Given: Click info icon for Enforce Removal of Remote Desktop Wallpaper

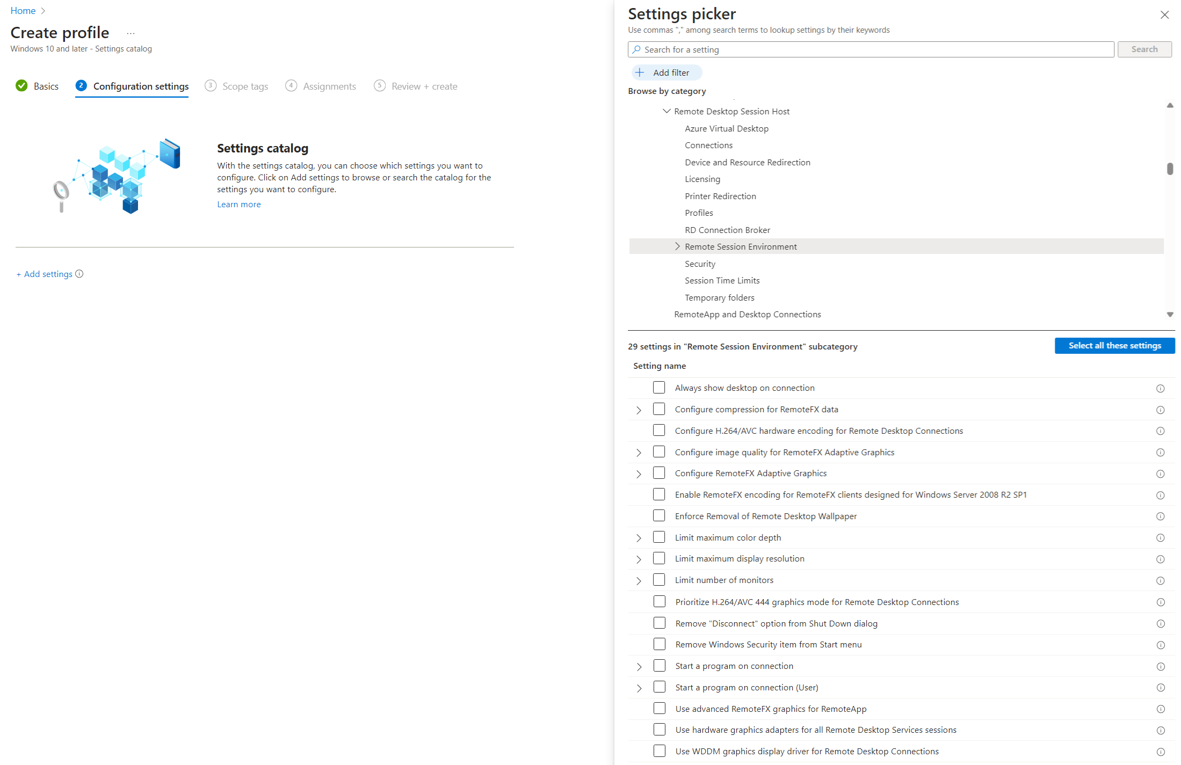Looking at the screenshot, I should click(1160, 516).
